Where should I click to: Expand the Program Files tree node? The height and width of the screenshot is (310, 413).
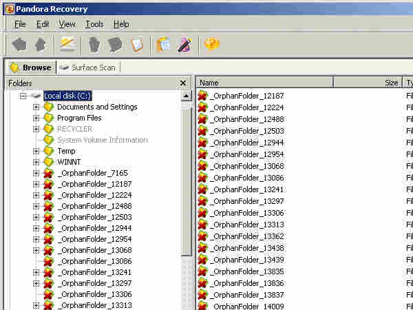[x=36, y=118]
